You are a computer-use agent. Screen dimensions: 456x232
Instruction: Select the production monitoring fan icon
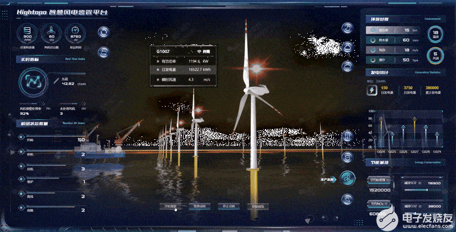[x=348, y=178]
